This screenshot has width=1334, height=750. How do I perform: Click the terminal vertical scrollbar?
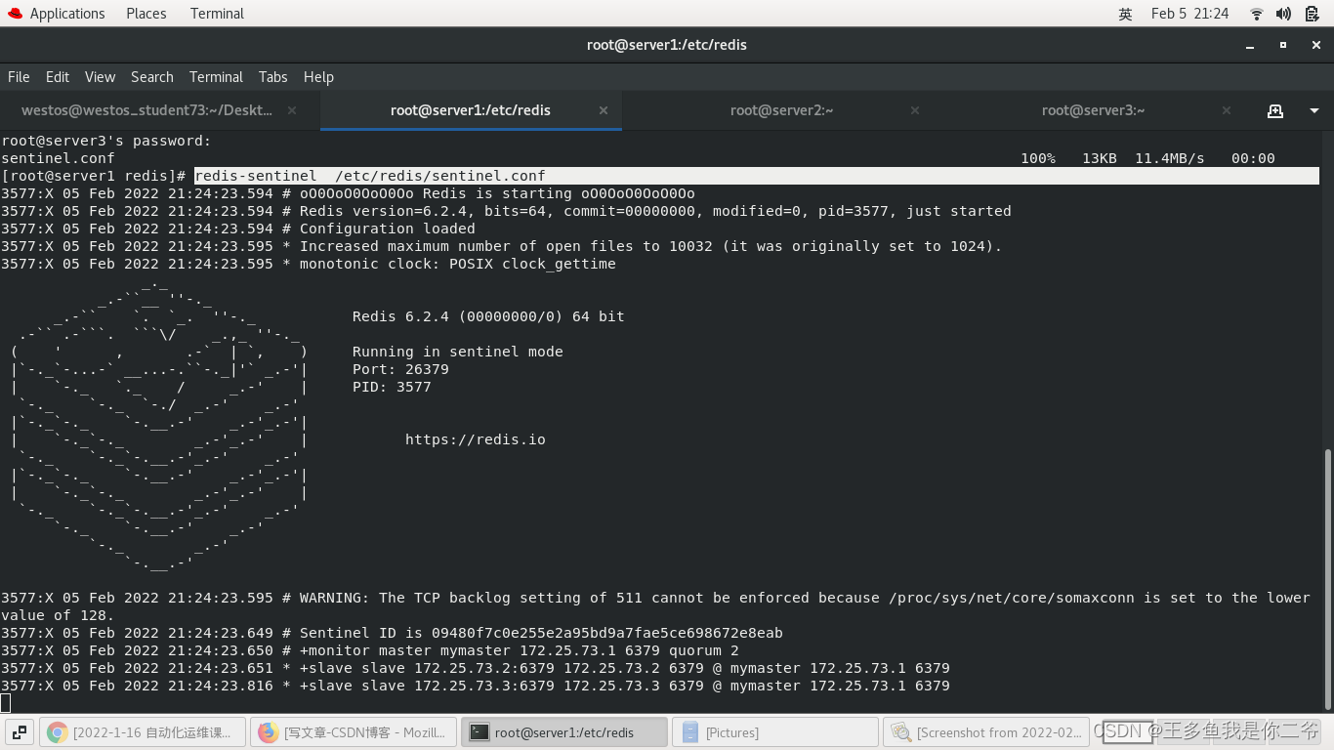[x=1327, y=579]
